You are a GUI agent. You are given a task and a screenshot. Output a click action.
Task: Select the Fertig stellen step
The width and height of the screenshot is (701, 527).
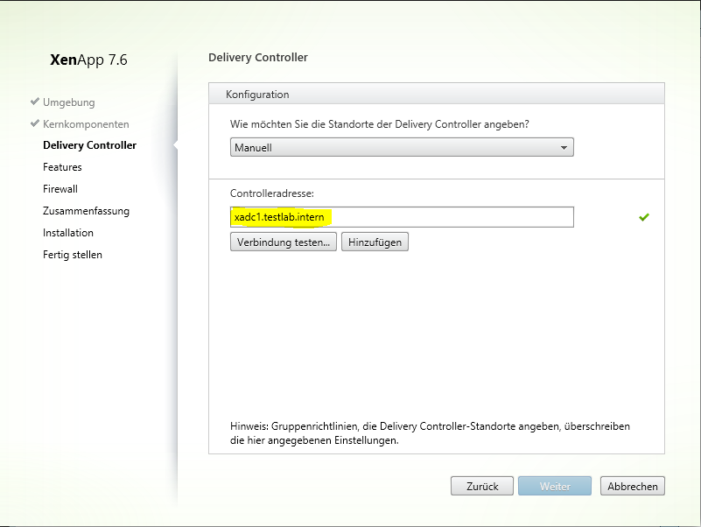pyautogui.click(x=73, y=255)
